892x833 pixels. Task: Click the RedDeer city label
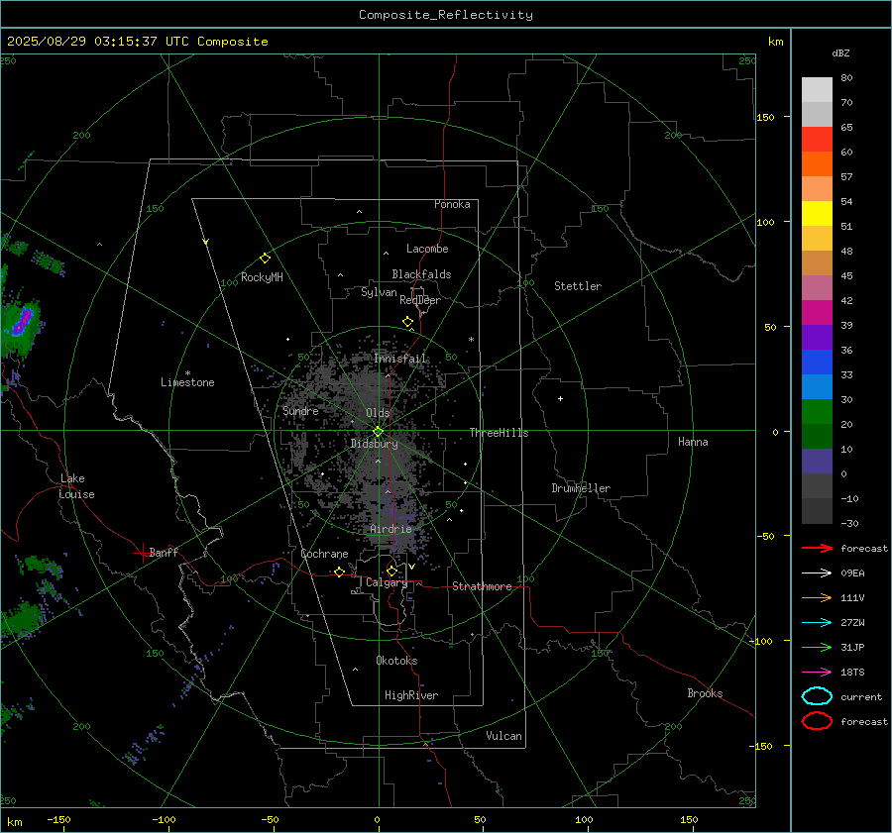(x=420, y=300)
